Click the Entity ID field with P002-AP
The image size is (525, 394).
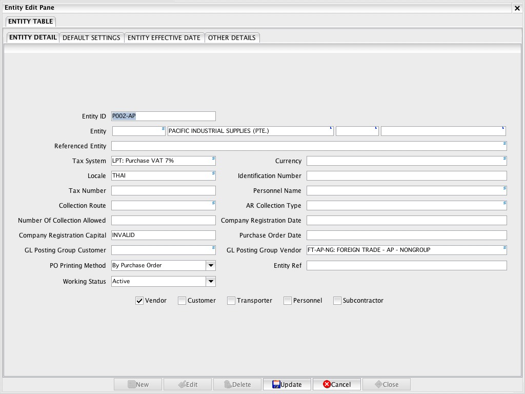[164, 116]
